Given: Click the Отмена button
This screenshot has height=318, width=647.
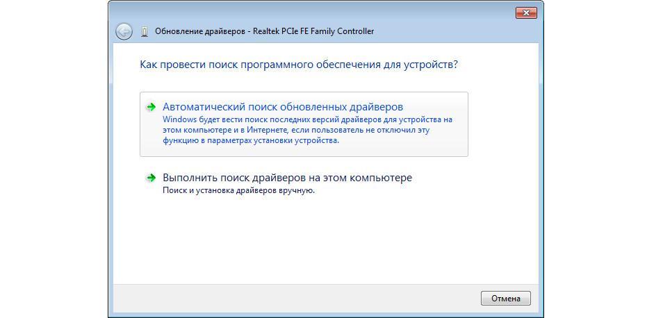Looking at the screenshot, I should [506, 299].
